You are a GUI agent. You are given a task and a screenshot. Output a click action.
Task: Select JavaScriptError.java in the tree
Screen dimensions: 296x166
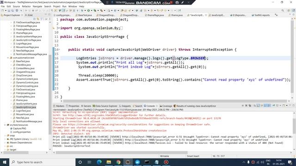[x=26, y=107]
